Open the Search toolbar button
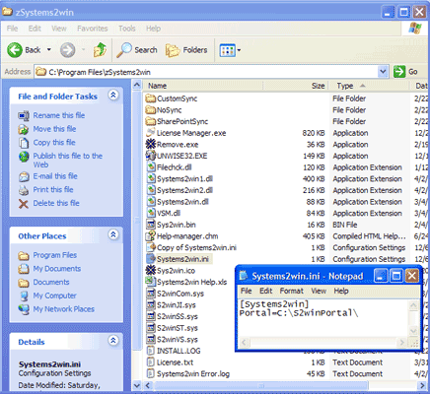Image resolution: width=430 pixels, height=394 pixels. (x=137, y=50)
